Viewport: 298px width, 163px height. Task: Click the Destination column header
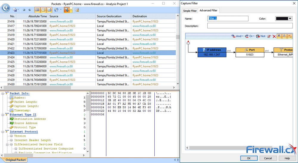(x=153, y=16)
